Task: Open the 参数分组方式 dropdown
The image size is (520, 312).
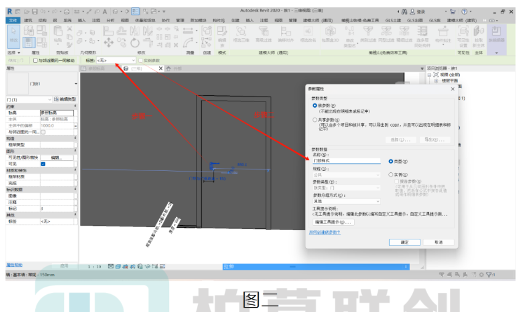Action: pos(347,201)
